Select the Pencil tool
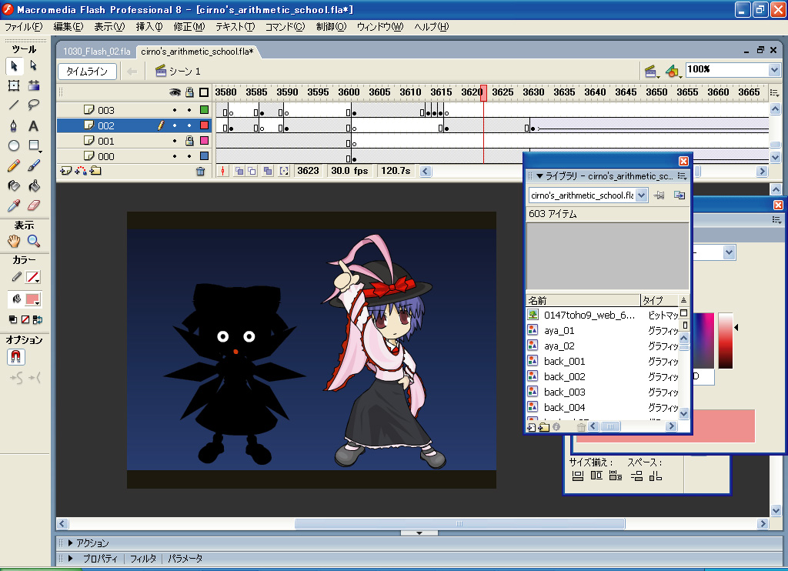This screenshot has height=571, width=788. pos(14,165)
